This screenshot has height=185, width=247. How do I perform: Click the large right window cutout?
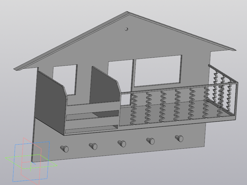coord(158,71)
